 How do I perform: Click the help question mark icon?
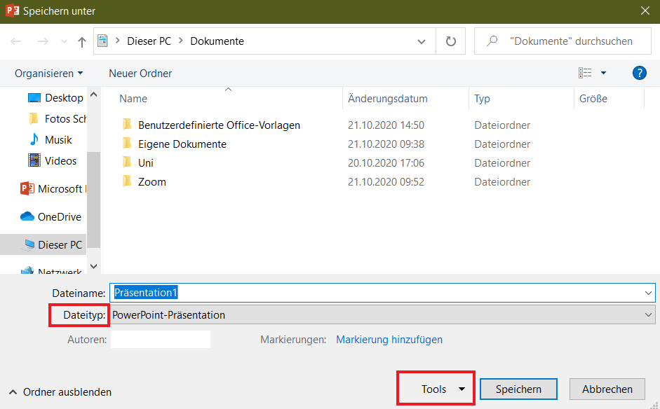639,73
